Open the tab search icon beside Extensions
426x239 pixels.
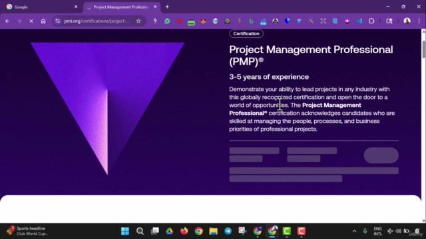(x=389, y=21)
